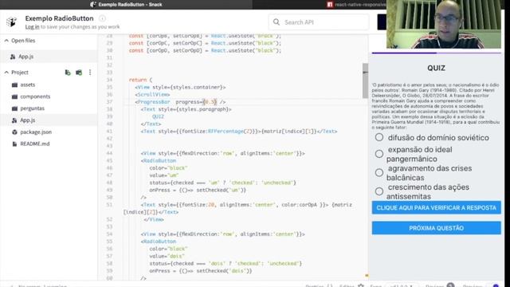
Task: Click the 'difusão do domínio soviético' option text
Action: [x=438, y=138]
